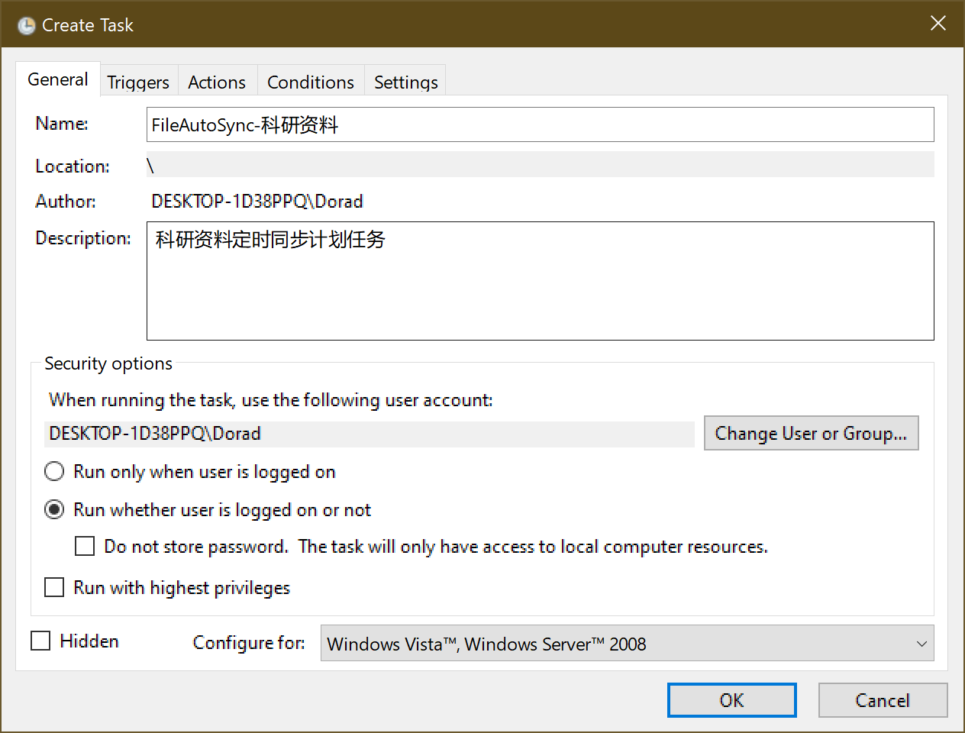Close the Create Task dialog
Viewport: 965px width, 733px height.
click(938, 24)
